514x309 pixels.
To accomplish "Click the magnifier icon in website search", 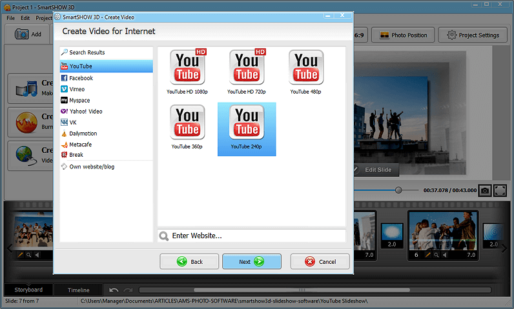I will (x=163, y=235).
